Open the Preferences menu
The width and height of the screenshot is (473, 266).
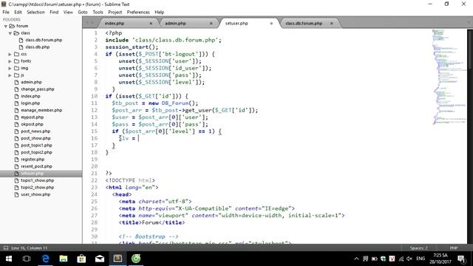(x=138, y=12)
